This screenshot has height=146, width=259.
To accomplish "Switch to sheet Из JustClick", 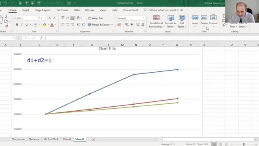I will click(x=51, y=139).
